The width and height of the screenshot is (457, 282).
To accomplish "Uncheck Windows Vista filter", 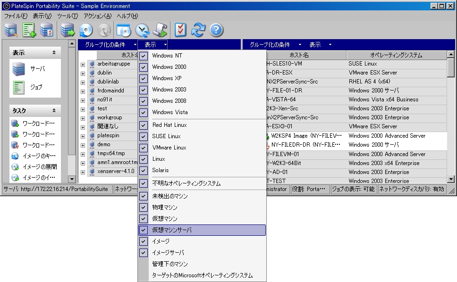I will (144, 112).
